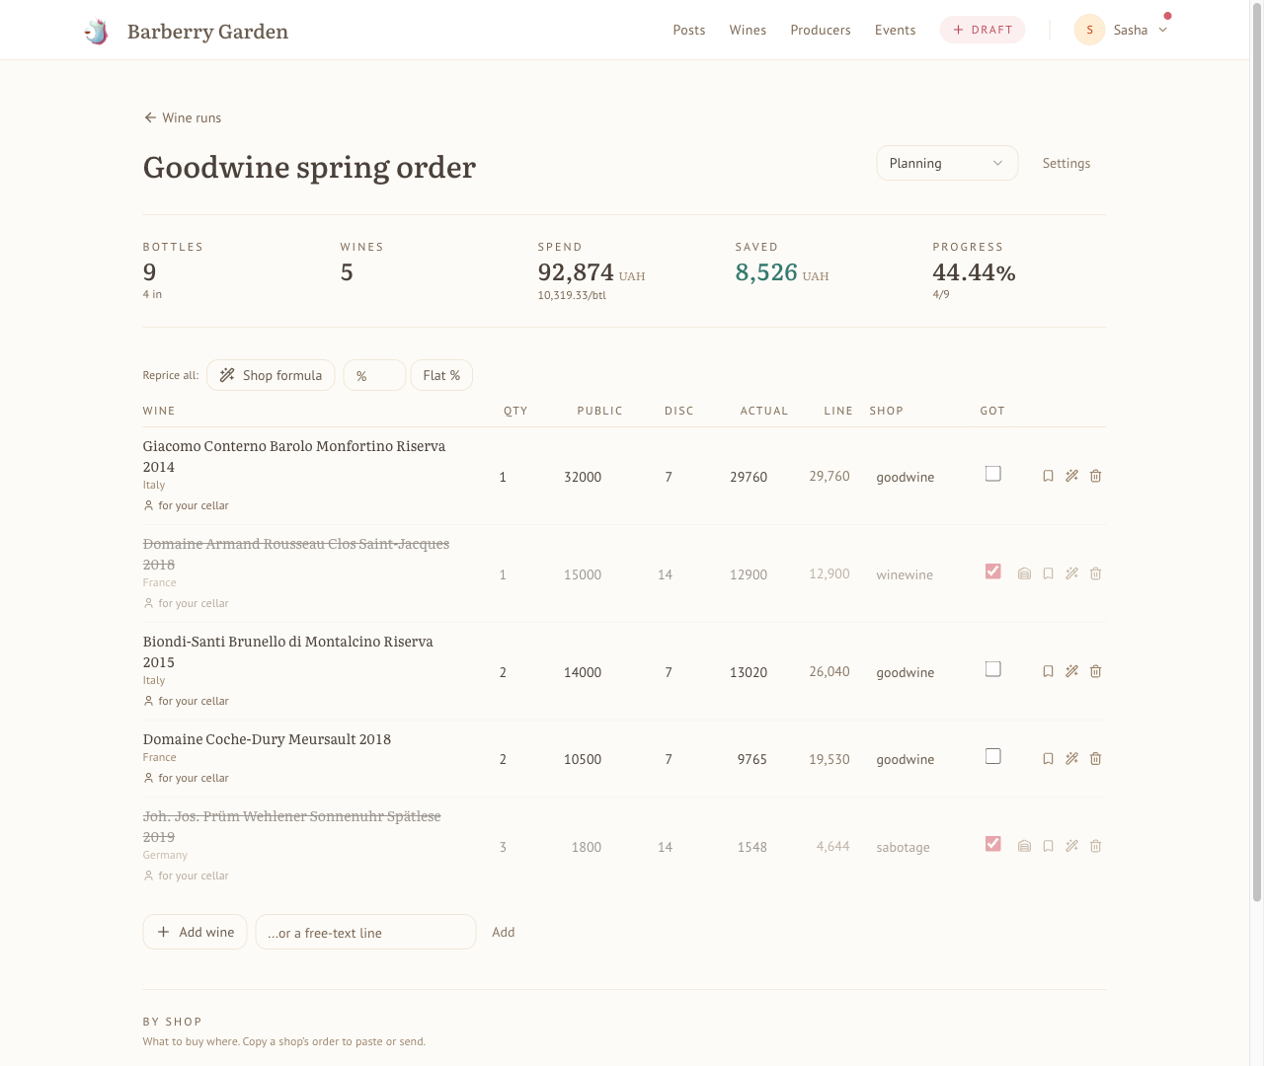Viewport: 1264px width, 1066px height.
Task: Click the Shop formula reprice button
Action: 271,375
